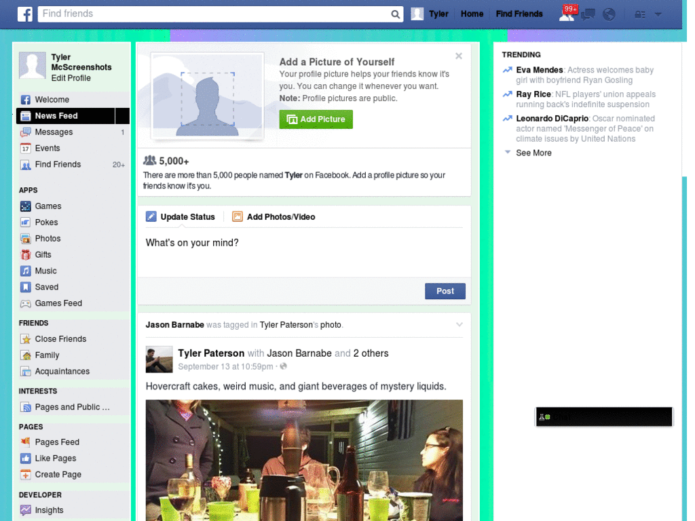695x521 pixels.
Task: Open the Chat bar at bottom right
Action: (604, 417)
